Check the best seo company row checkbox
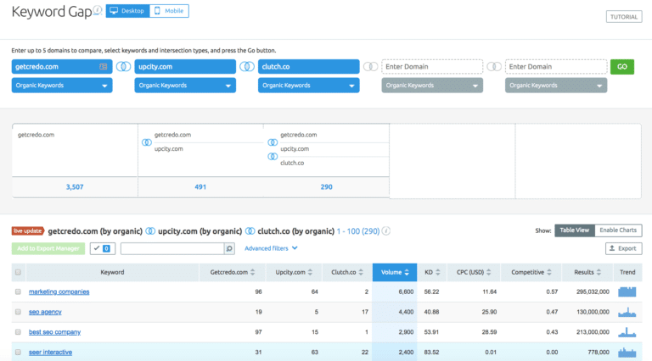 tap(18, 332)
